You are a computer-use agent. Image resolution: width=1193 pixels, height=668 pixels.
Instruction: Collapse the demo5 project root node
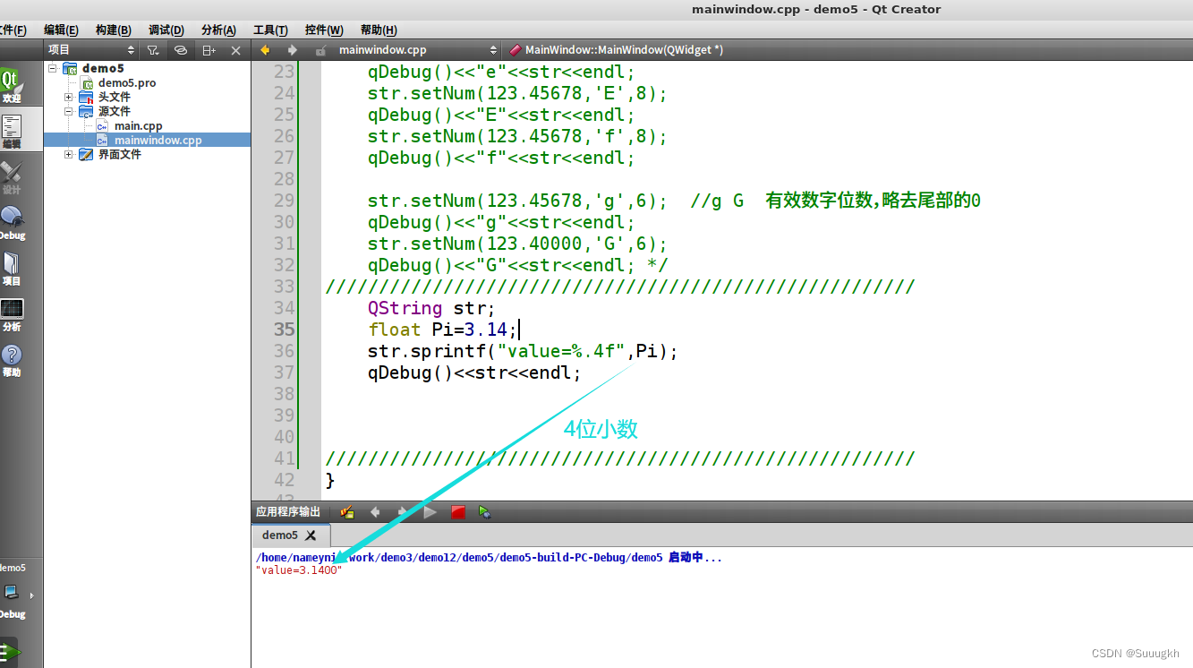click(53, 68)
